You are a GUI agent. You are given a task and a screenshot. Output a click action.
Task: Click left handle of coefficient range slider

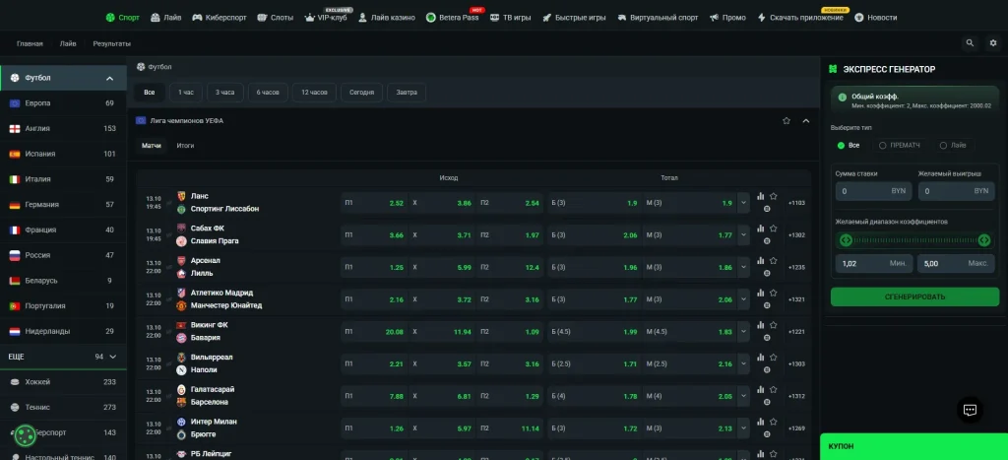846,240
